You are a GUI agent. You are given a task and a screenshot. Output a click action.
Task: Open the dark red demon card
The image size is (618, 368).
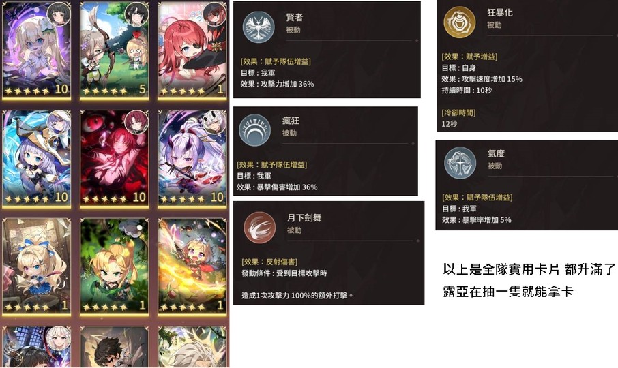(115, 158)
